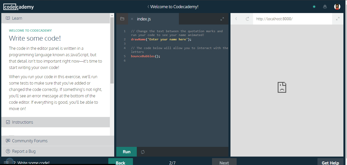Open the notifications bell
Image resolution: width=347 pixels, height=165 pixels.
click(x=325, y=6)
